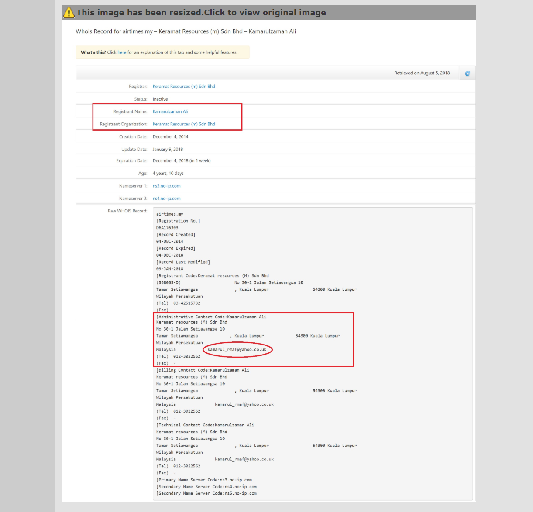The image size is (533, 512).
Task: Click the raw record date '09-JAN-2018'
Action: click(x=170, y=269)
